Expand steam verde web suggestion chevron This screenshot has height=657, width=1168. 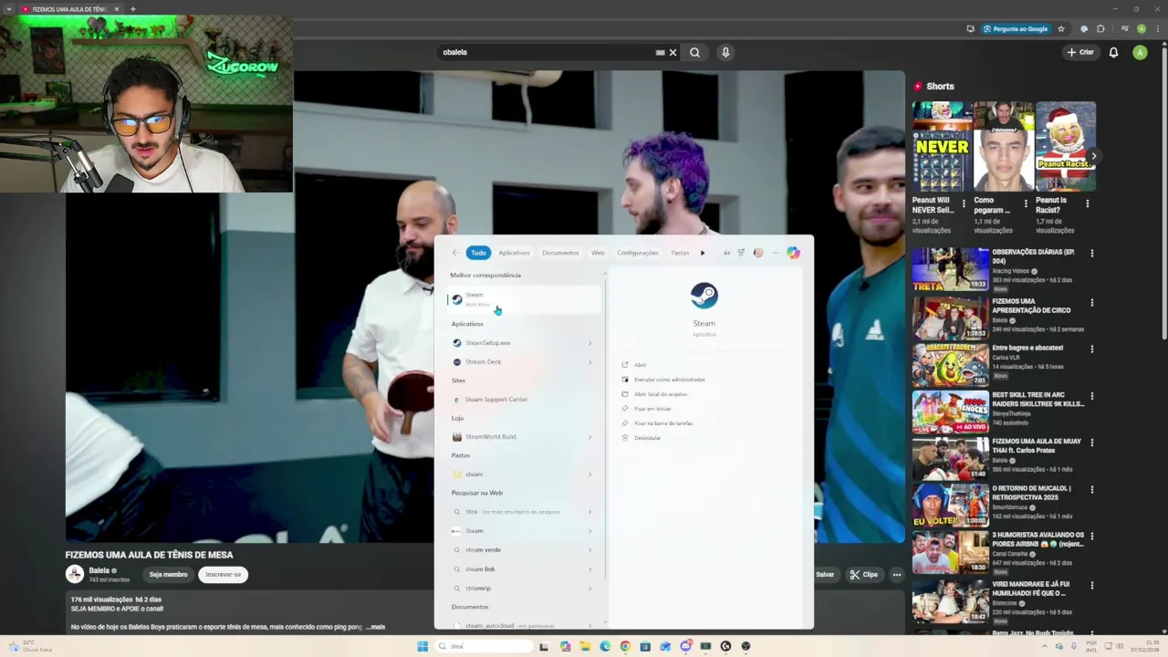pyautogui.click(x=589, y=550)
